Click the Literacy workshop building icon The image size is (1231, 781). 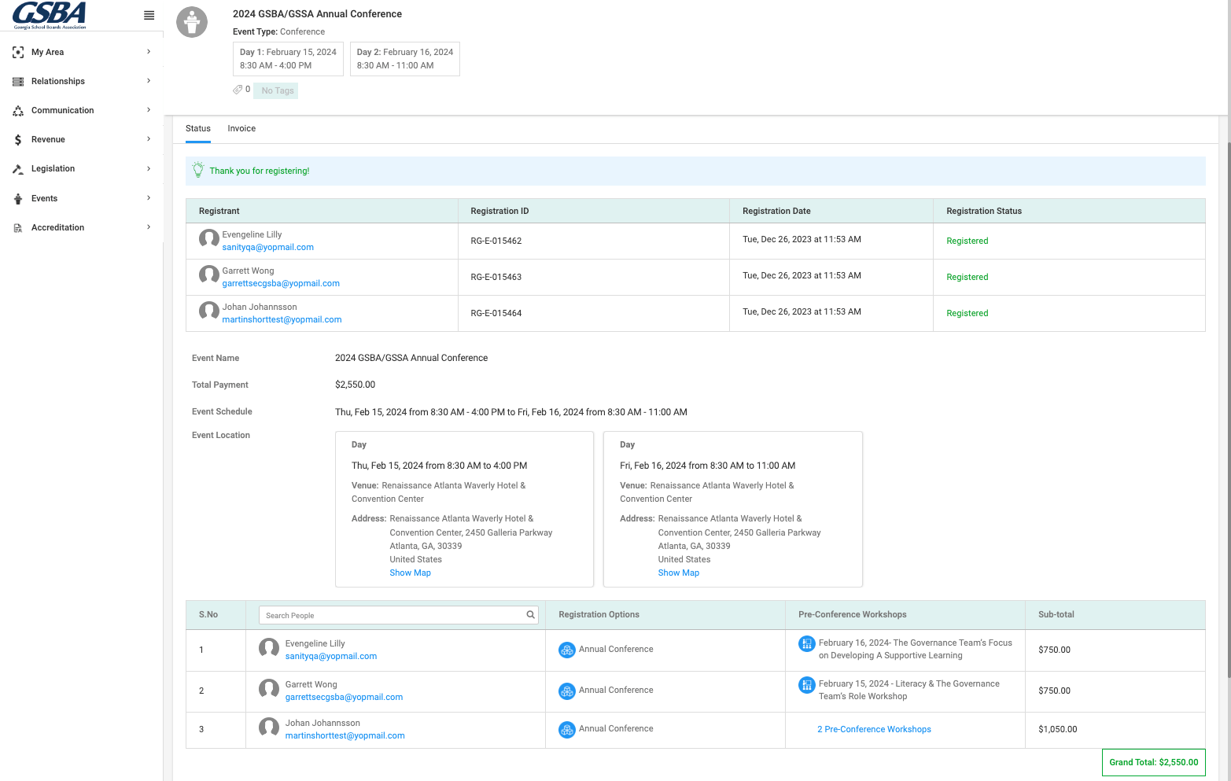click(x=807, y=685)
